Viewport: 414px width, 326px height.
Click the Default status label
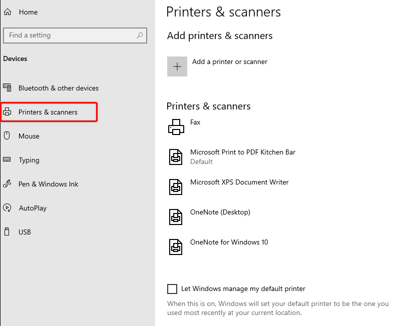(x=201, y=161)
